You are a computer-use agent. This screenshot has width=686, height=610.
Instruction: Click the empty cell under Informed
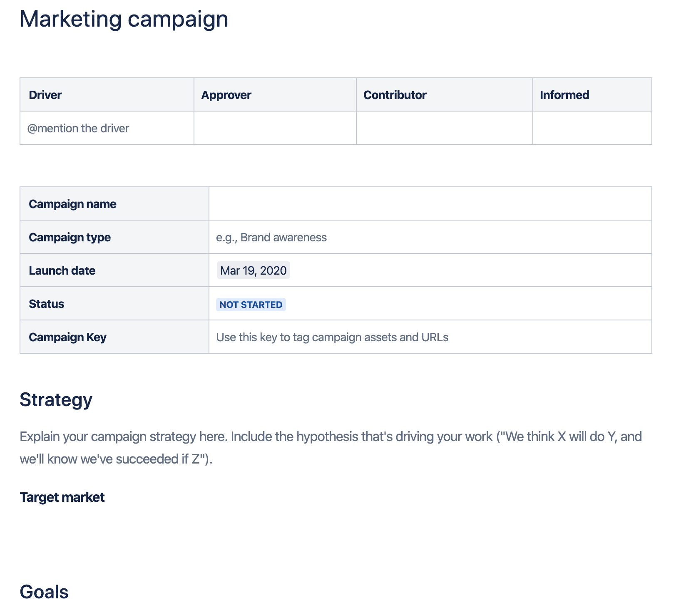(x=592, y=128)
